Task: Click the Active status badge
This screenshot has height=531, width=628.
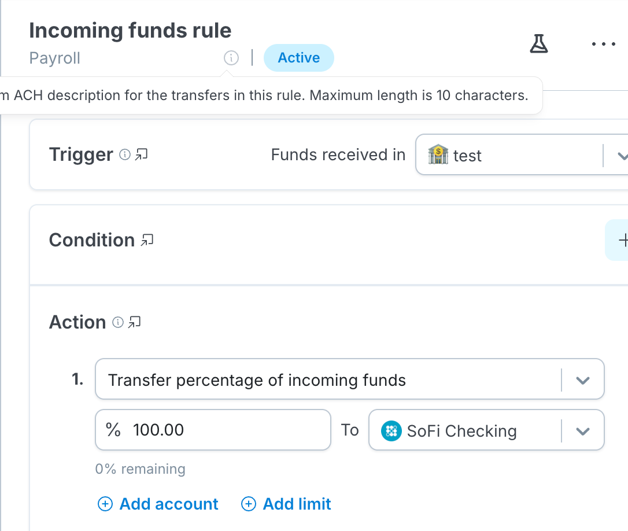Action: pyautogui.click(x=298, y=58)
